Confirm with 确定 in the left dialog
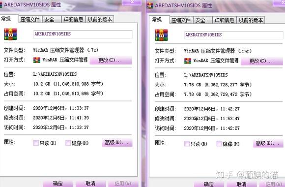The height and width of the screenshot is (187, 285). (58, 184)
